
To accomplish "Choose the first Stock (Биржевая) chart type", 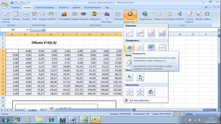I will (129, 33).
